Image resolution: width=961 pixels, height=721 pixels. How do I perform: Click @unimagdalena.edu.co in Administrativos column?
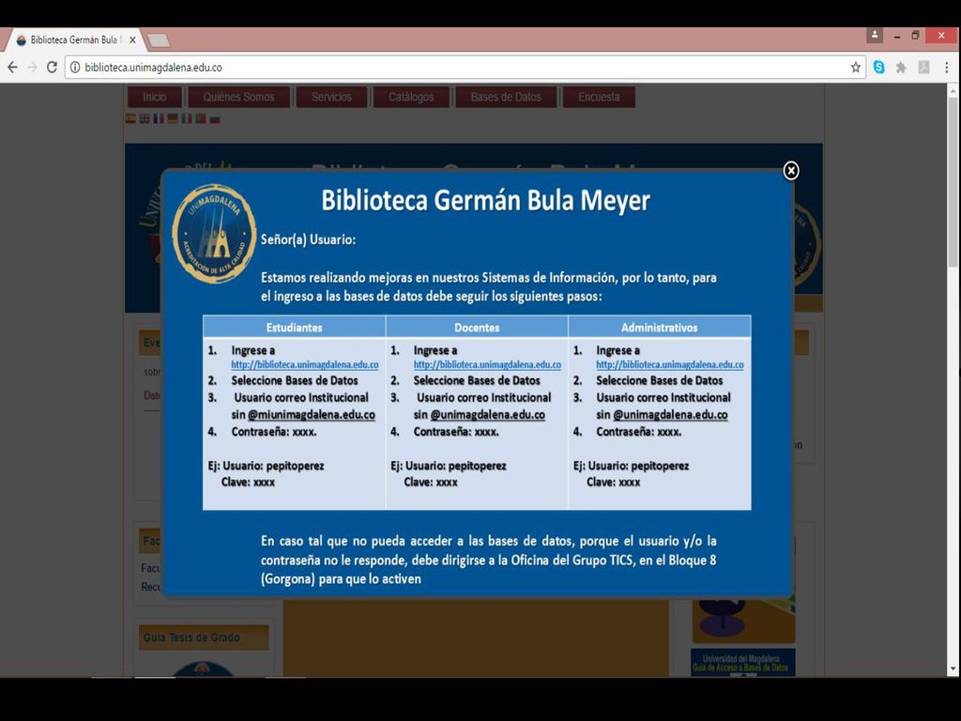[670, 414]
